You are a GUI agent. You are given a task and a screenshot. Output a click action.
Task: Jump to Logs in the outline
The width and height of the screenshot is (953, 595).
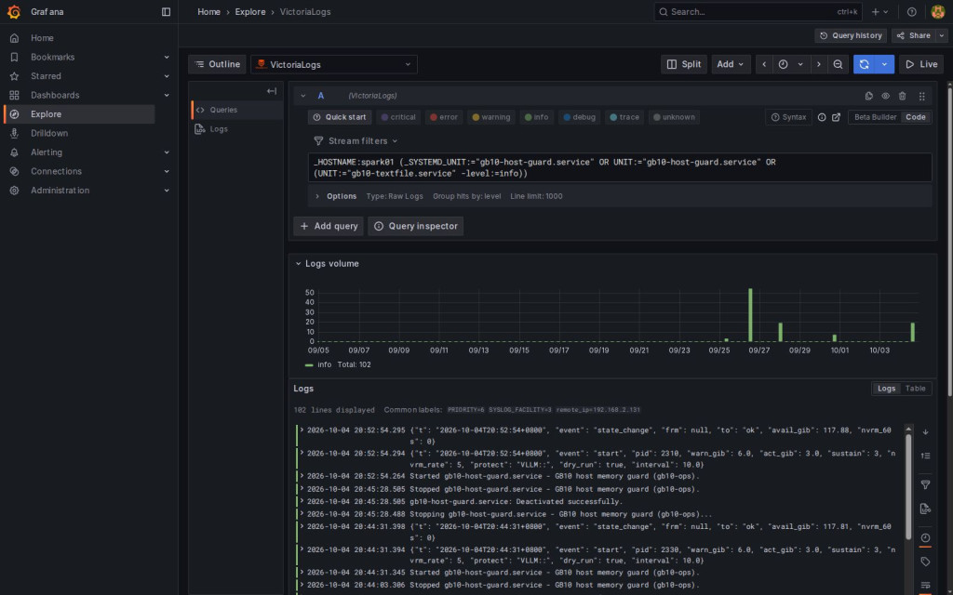coord(218,128)
